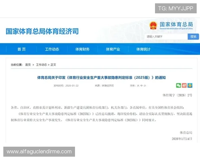Open the 体育统计 navigation tab
The width and height of the screenshot is (200, 160).
tap(143, 49)
